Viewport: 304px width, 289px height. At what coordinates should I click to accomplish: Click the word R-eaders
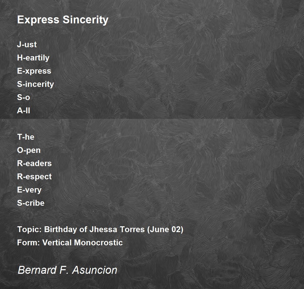pyautogui.click(x=34, y=163)
